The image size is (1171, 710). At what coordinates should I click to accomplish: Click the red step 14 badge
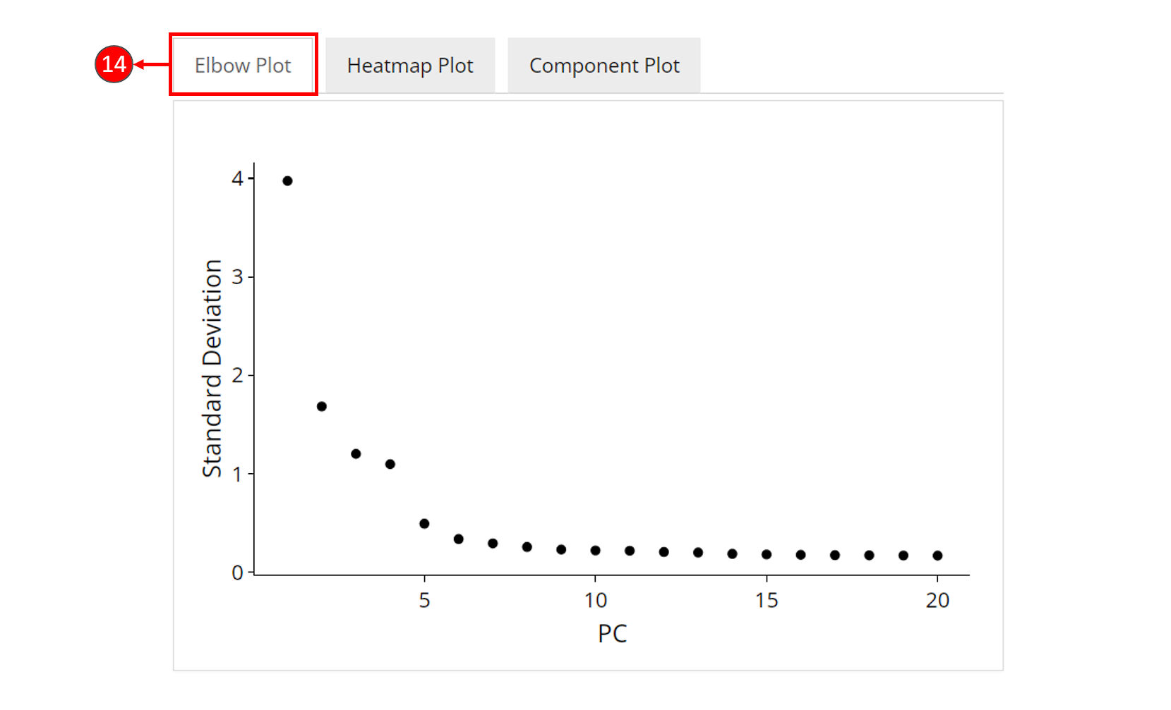coord(114,64)
